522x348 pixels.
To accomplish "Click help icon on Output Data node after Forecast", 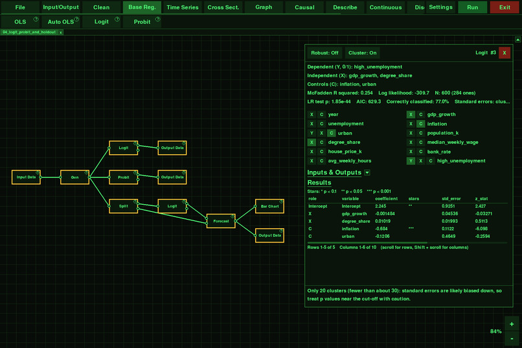I will 281,231.
